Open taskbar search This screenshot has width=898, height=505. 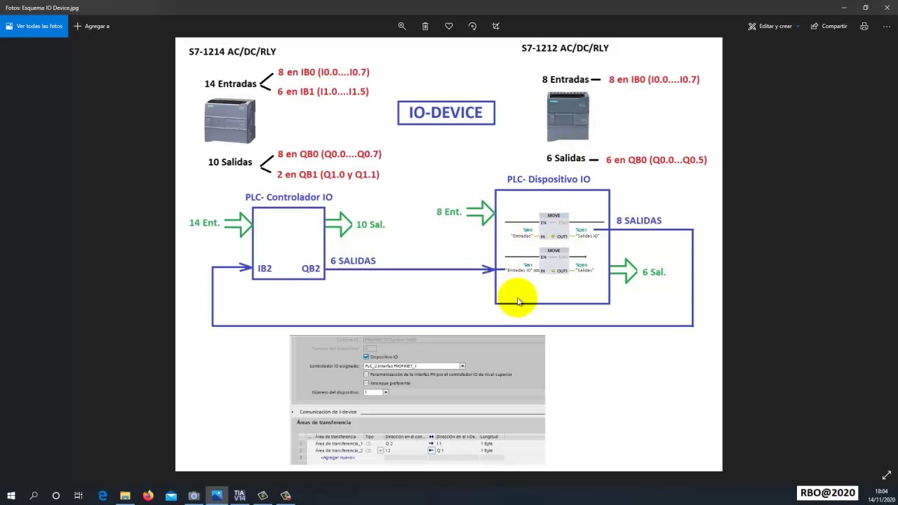[x=34, y=496]
